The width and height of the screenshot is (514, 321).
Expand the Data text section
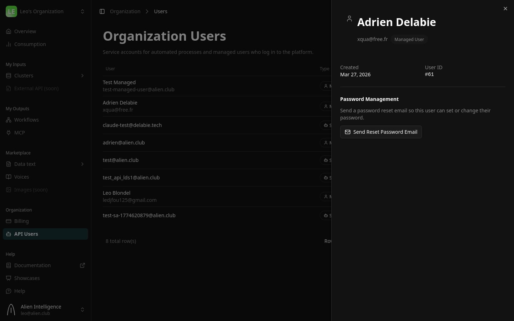[82, 164]
